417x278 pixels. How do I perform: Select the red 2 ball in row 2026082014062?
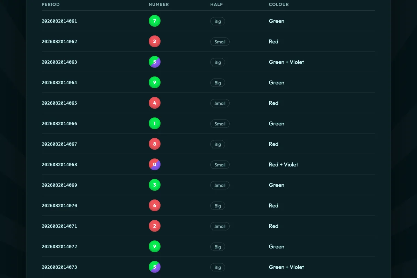pyautogui.click(x=155, y=42)
